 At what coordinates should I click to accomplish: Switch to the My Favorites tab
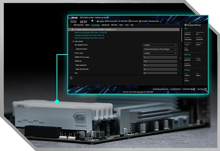(x=79, y=25)
